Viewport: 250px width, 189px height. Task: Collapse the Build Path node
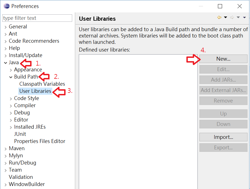coord(11,77)
